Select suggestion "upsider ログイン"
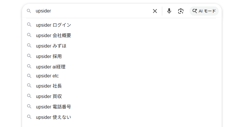Viewport: 251px width, 127px height. pyautogui.click(x=53, y=25)
